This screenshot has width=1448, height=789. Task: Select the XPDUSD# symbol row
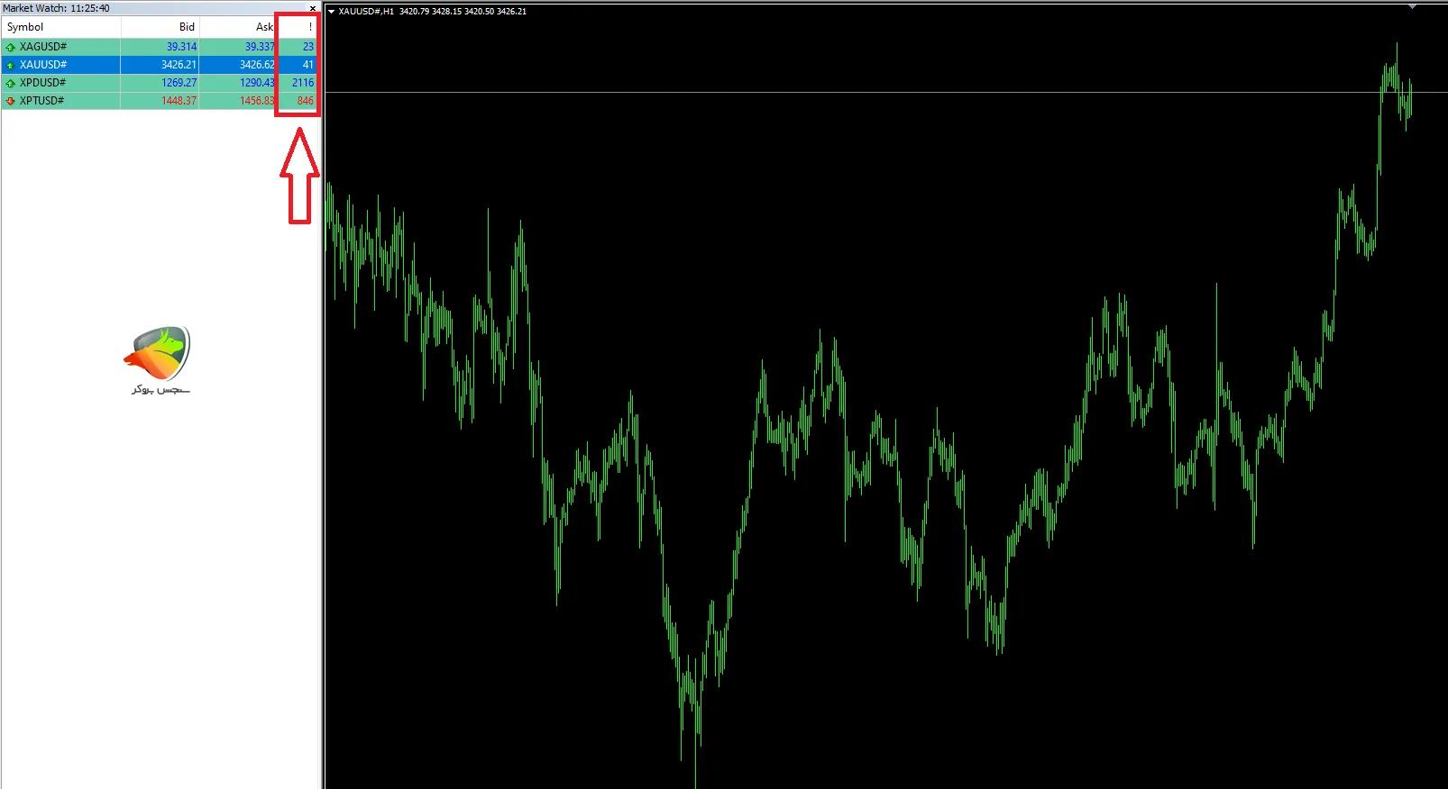43,83
